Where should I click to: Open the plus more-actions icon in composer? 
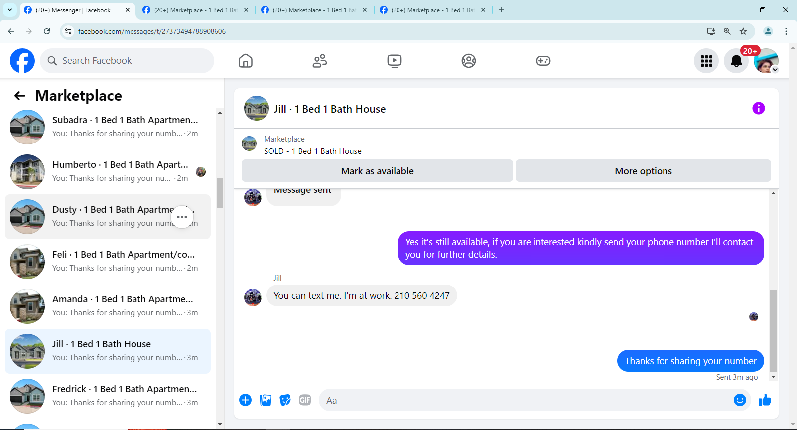pyautogui.click(x=246, y=400)
